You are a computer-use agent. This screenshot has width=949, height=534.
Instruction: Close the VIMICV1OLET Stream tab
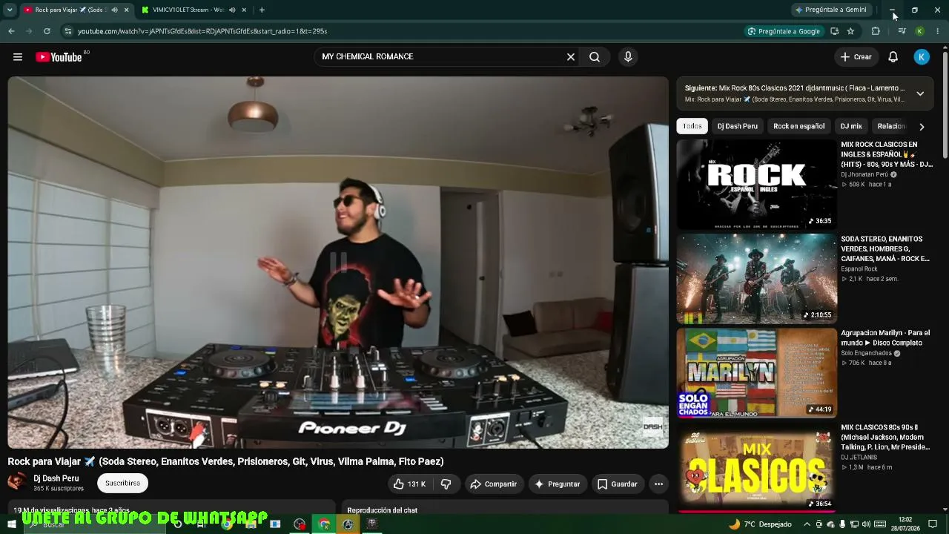244,10
